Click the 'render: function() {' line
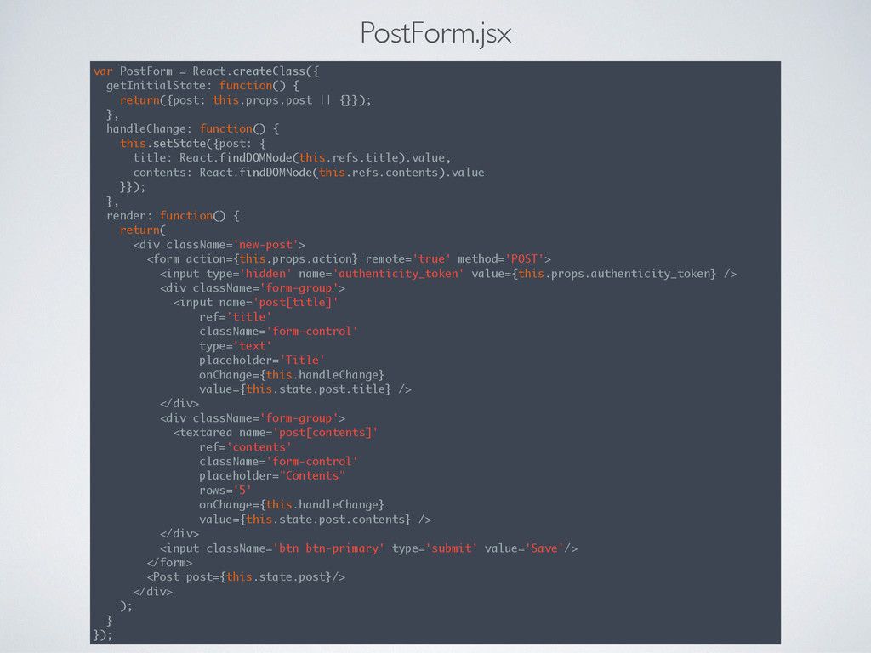871x653 pixels. [173, 215]
